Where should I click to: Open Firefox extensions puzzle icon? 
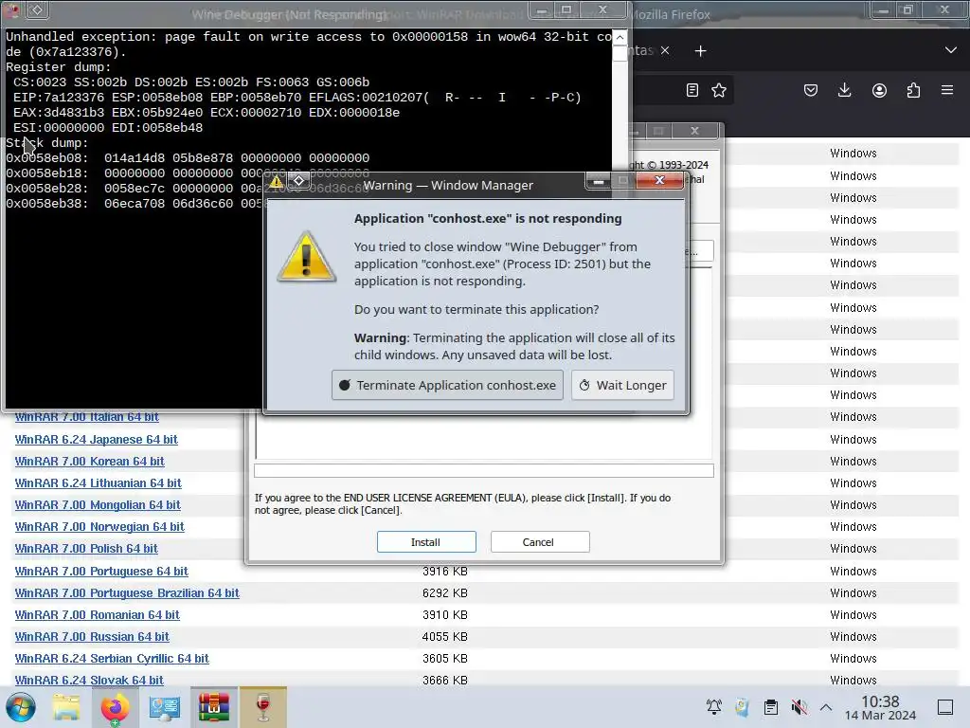tap(913, 90)
